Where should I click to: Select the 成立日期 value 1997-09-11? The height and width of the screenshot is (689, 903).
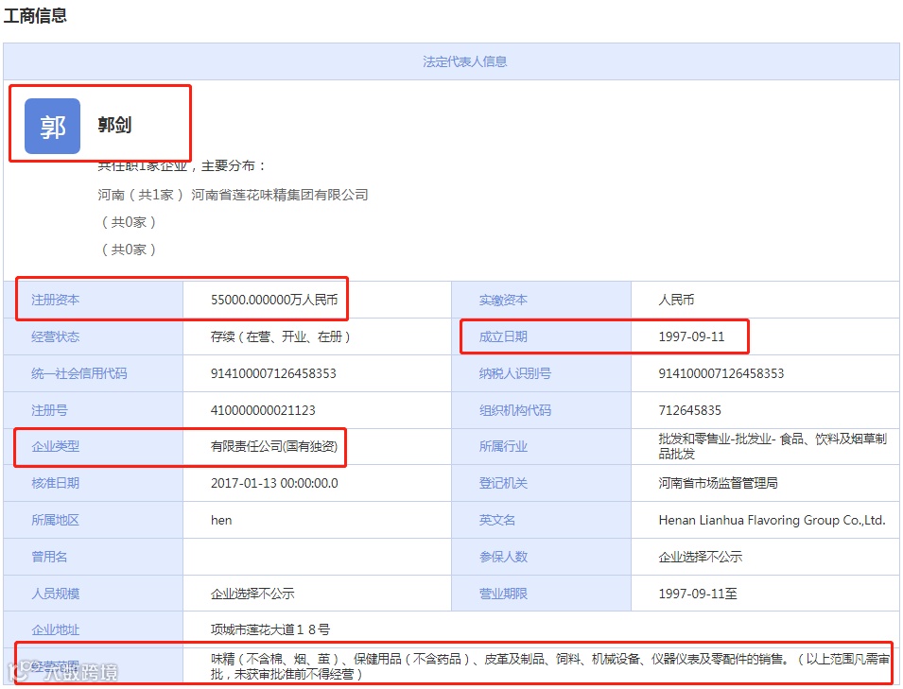[x=691, y=336]
